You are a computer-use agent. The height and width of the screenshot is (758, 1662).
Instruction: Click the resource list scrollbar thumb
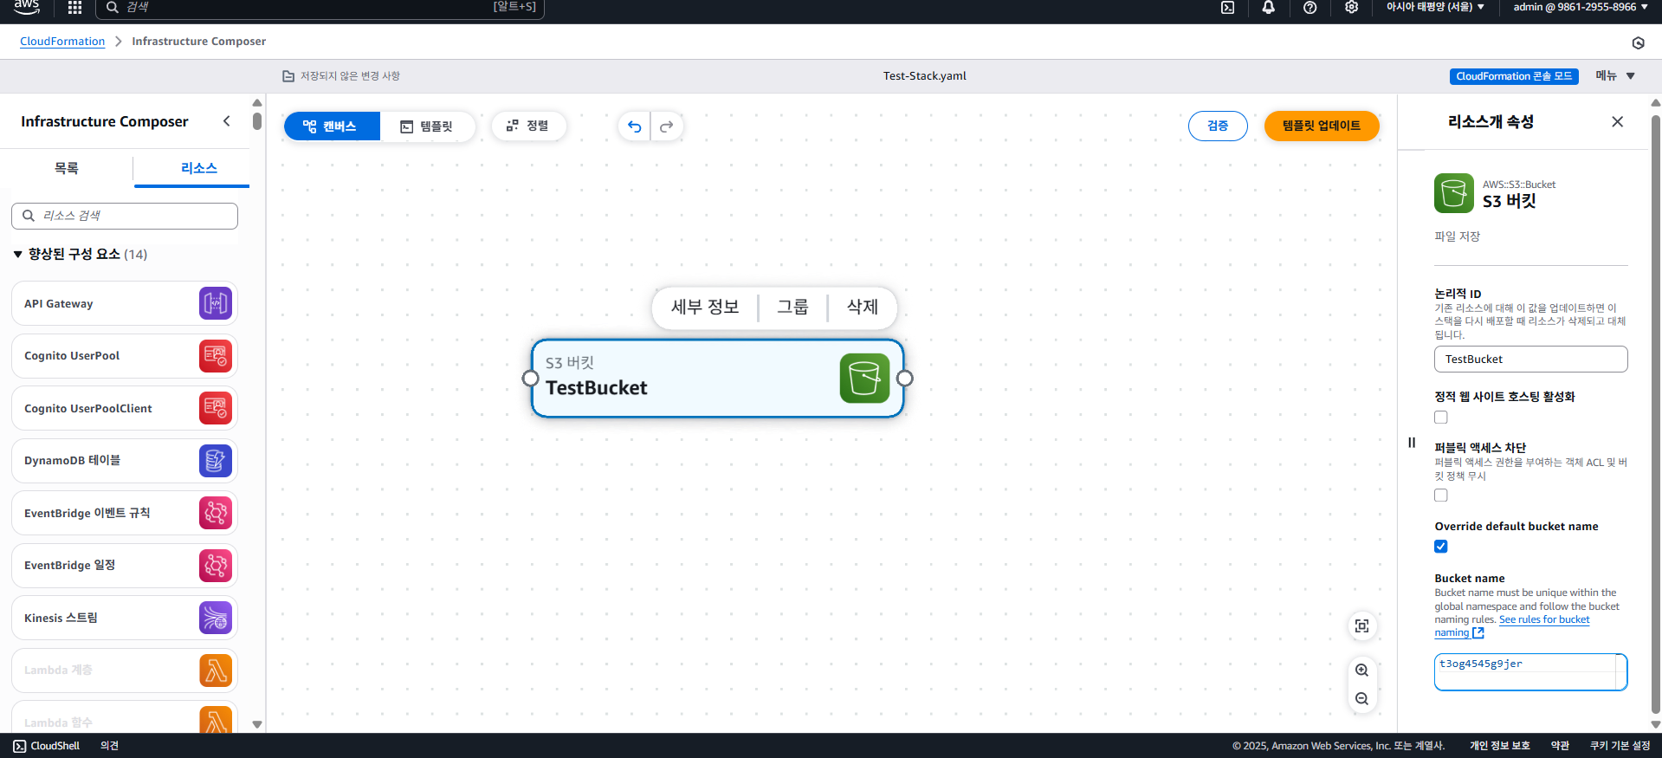257,120
